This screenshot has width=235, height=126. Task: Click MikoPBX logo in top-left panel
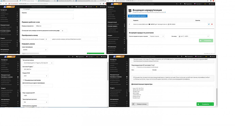(x=9, y=7)
